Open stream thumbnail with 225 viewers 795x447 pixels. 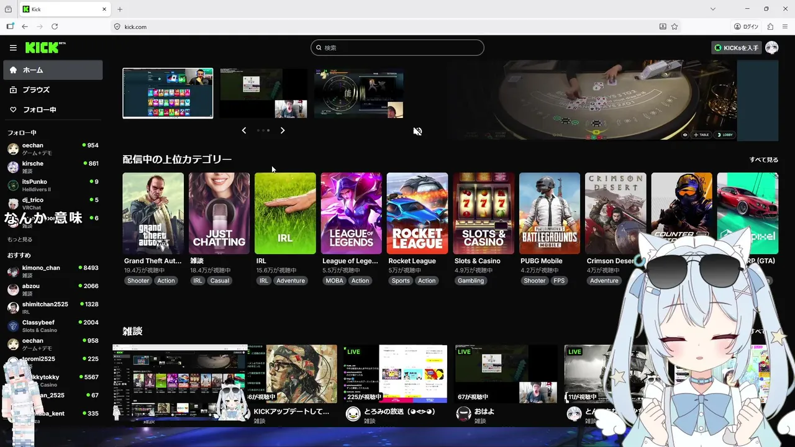[397, 374]
